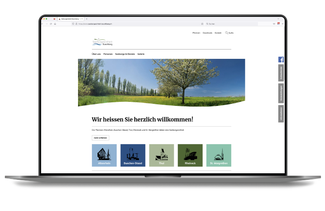Open the Veranstaltungen side tab
This screenshot has width=325, height=211.
coord(281,93)
